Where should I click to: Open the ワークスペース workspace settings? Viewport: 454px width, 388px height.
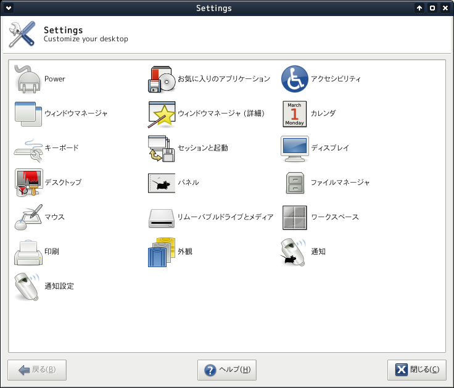[x=295, y=217]
